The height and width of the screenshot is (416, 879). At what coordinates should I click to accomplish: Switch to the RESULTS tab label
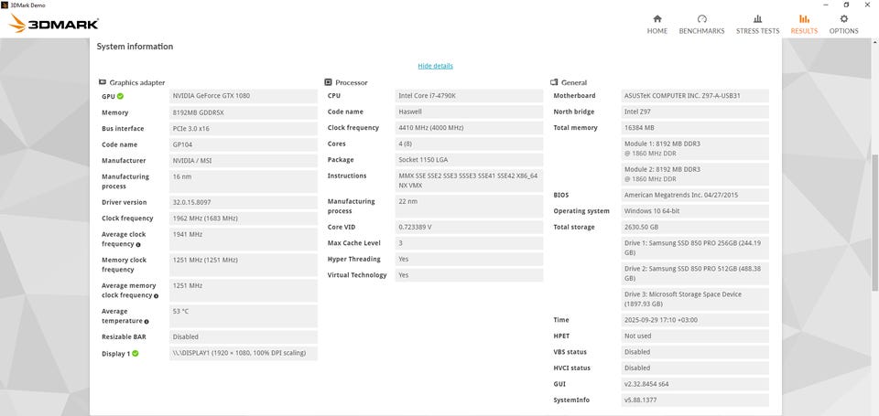[x=804, y=31]
